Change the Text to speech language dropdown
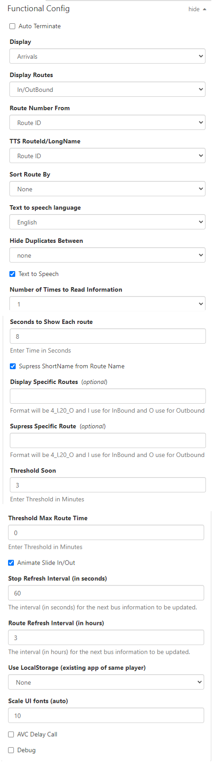This screenshot has height=763, width=214. (x=107, y=222)
